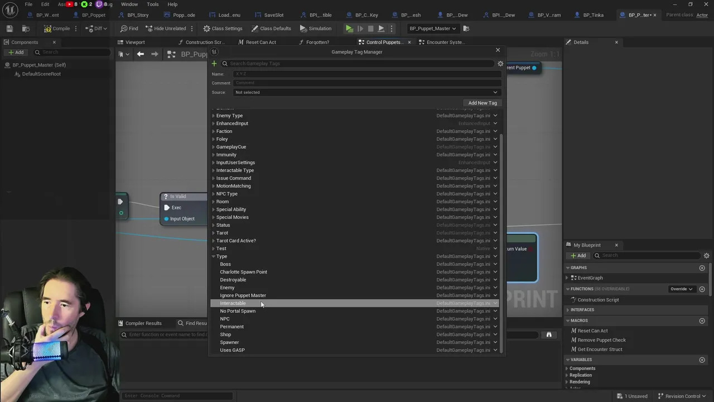
Task: Open BP_Puppet_Master debug object dropdown
Action: click(433, 28)
